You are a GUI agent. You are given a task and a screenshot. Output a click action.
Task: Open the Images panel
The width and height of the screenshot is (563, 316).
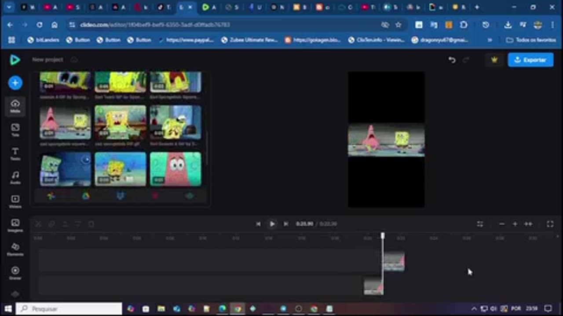coord(15,225)
